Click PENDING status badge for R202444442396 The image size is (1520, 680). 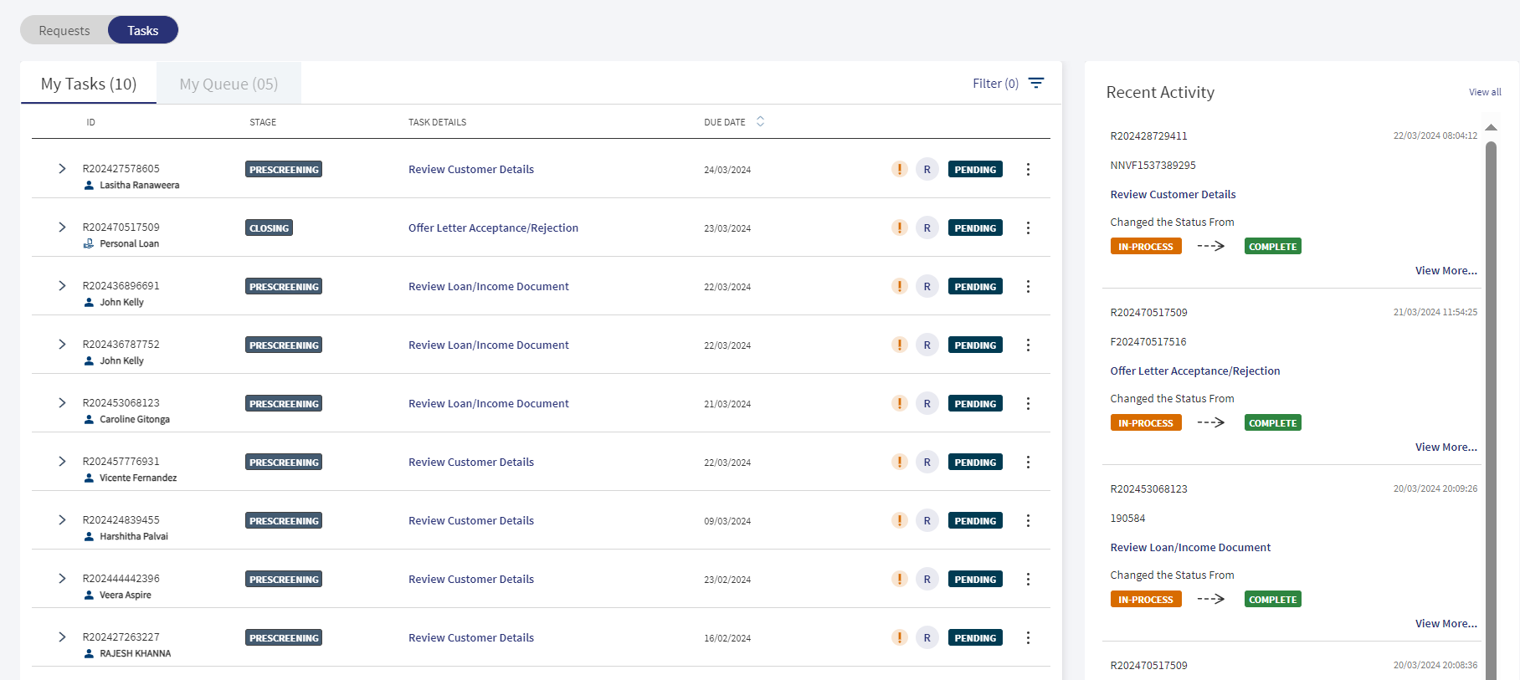pos(975,579)
